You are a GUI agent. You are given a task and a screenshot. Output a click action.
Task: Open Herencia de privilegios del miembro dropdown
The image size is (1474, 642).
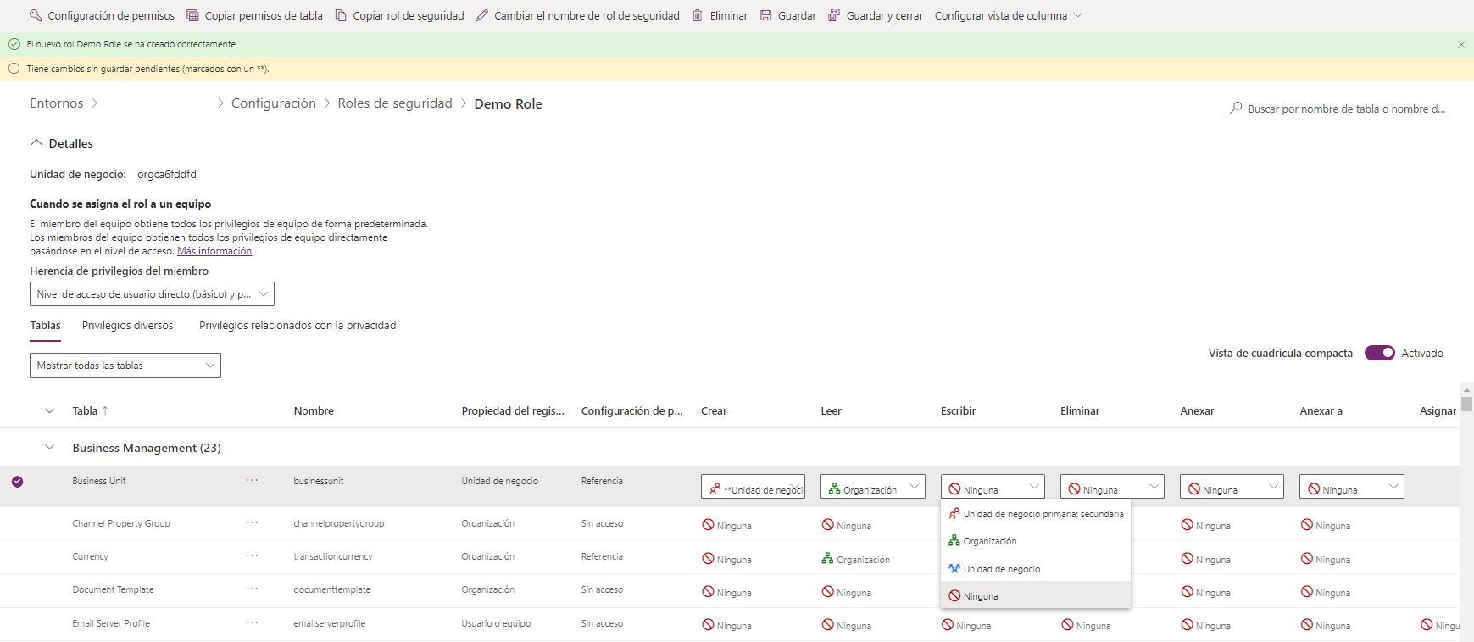click(152, 294)
